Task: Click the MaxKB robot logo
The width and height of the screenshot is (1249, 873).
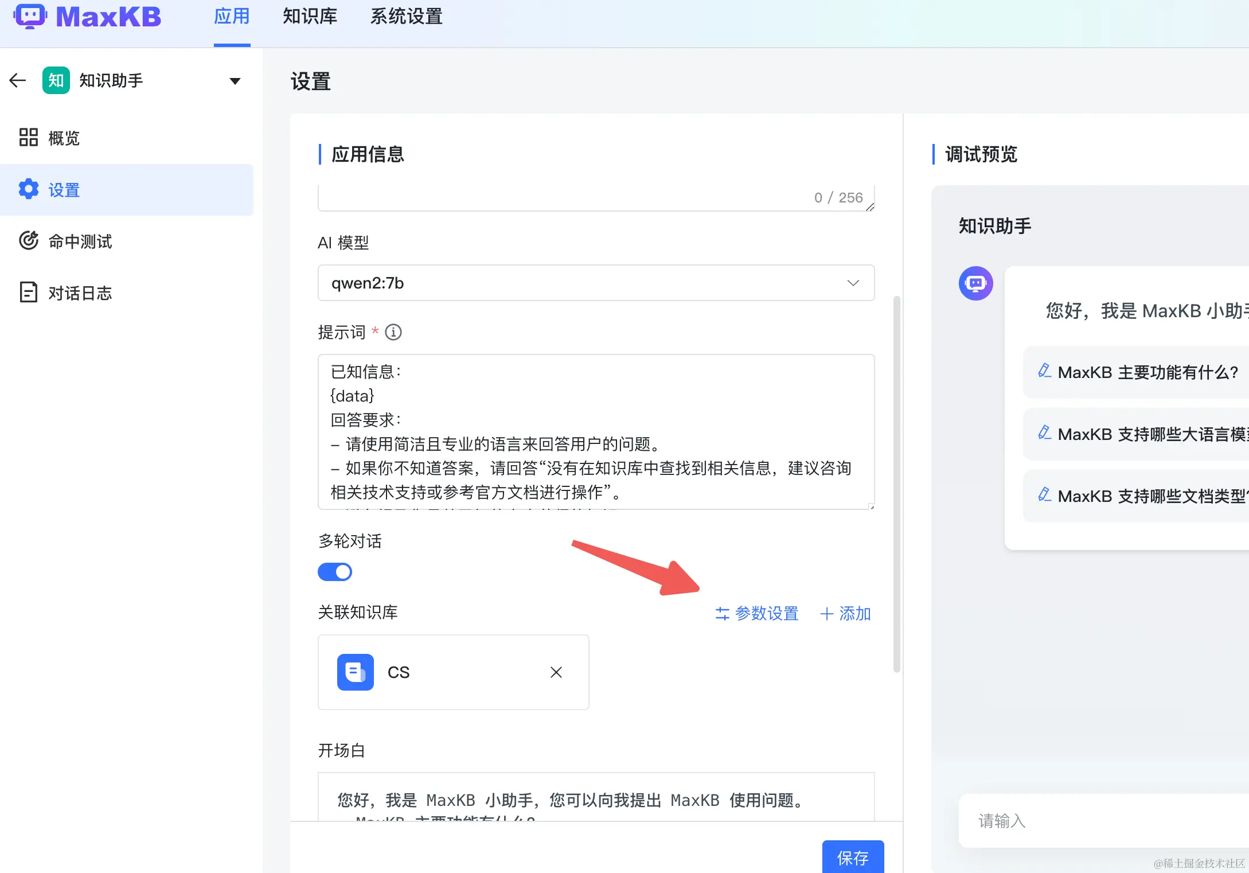Action: point(30,16)
